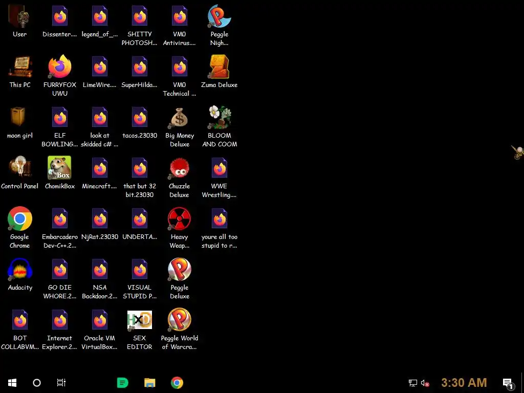Open the Windows Start menu

click(x=12, y=383)
